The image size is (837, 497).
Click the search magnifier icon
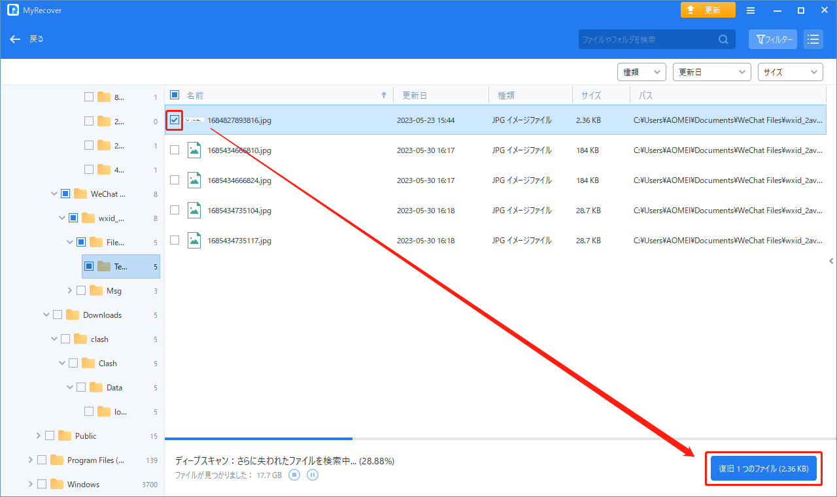tap(723, 39)
